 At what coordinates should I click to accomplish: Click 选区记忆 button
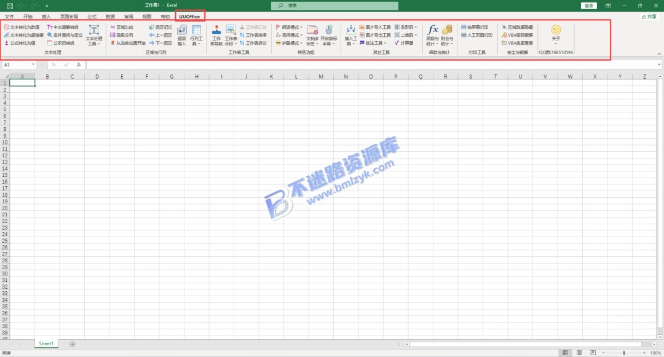click(x=160, y=27)
